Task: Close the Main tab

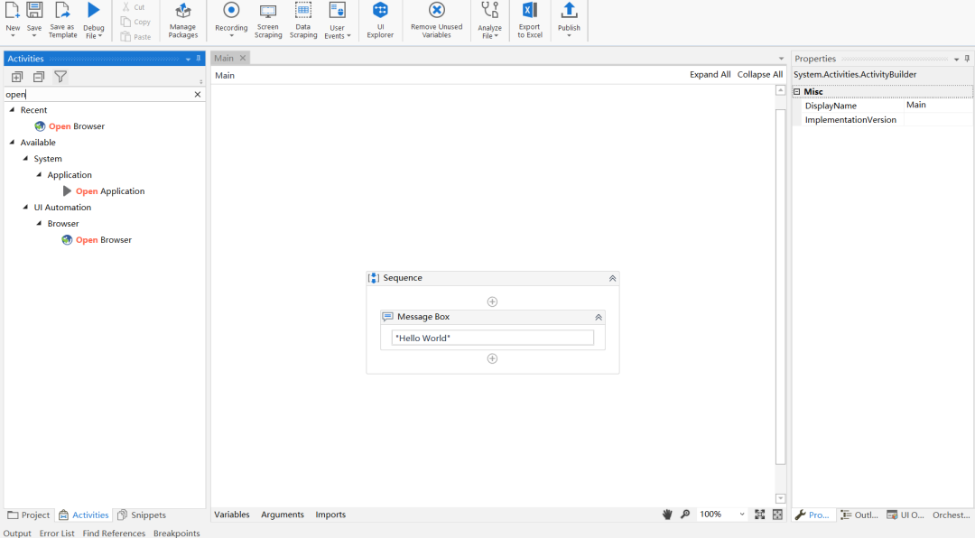Action: [243, 58]
